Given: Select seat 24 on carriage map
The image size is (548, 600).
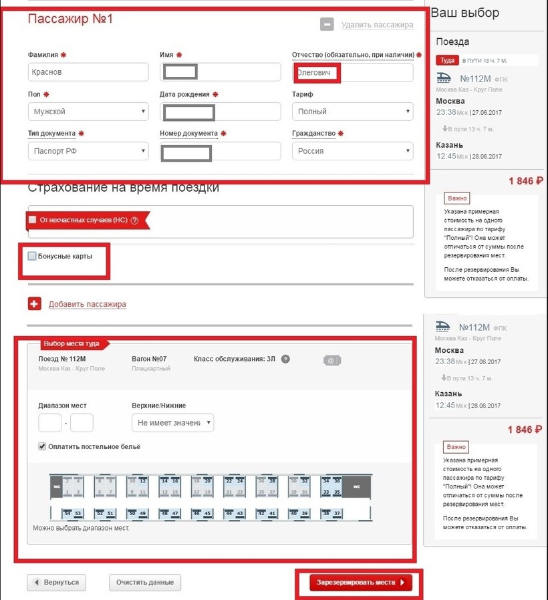Looking at the screenshot, I should [239, 480].
